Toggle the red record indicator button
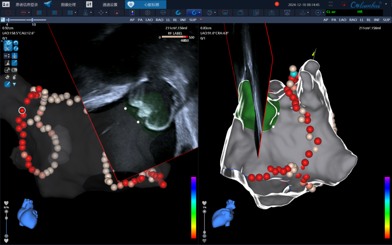This screenshot has height=245, width=392. (x=277, y=4)
